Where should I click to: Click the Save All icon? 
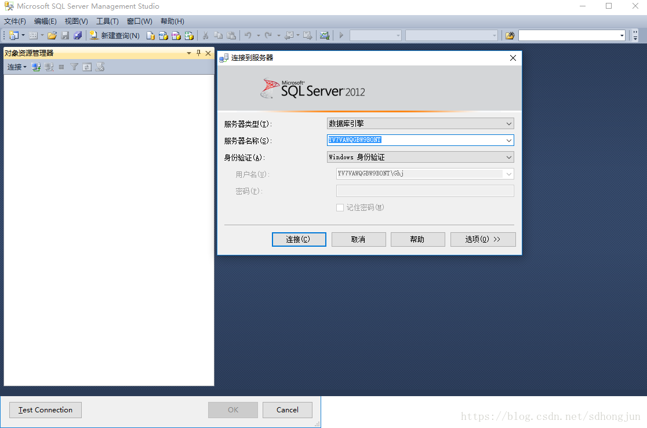tap(78, 35)
